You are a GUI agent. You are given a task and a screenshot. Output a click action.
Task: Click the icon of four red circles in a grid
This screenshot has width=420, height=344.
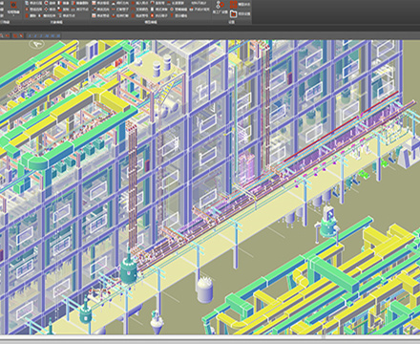click(x=233, y=5)
